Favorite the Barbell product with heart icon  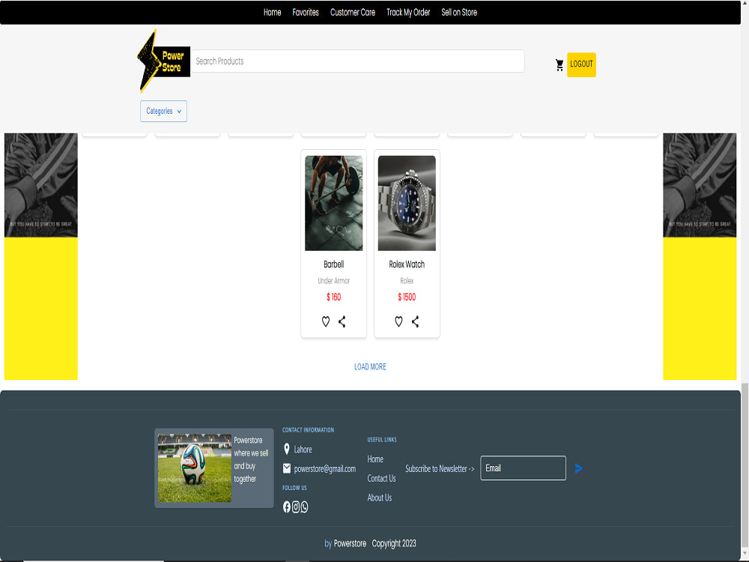325,321
